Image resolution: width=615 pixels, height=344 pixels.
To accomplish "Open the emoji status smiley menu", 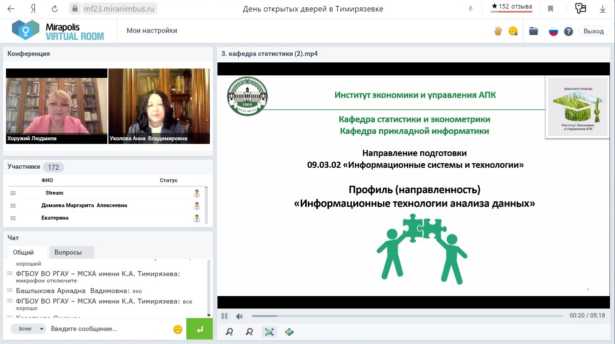I will coord(513,31).
